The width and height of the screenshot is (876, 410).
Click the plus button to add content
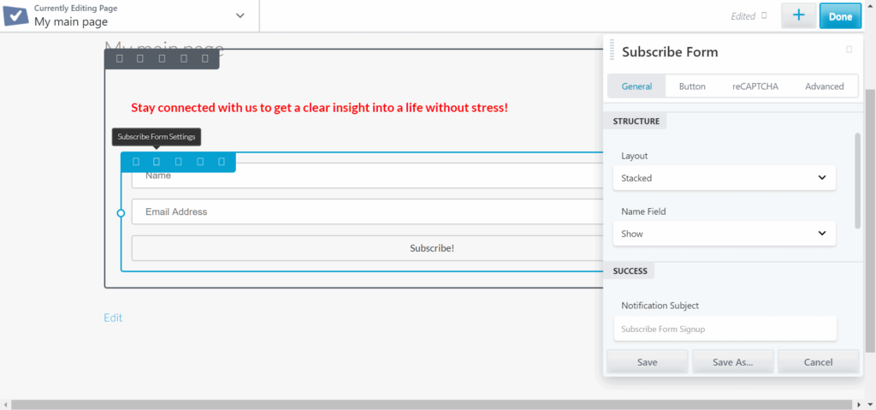[x=798, y=15]
